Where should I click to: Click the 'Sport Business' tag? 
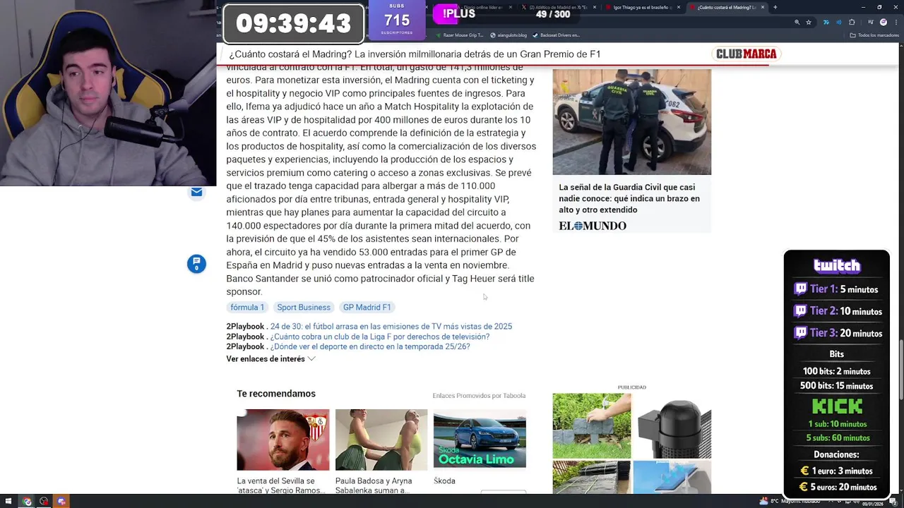click(x=304, y=307)
